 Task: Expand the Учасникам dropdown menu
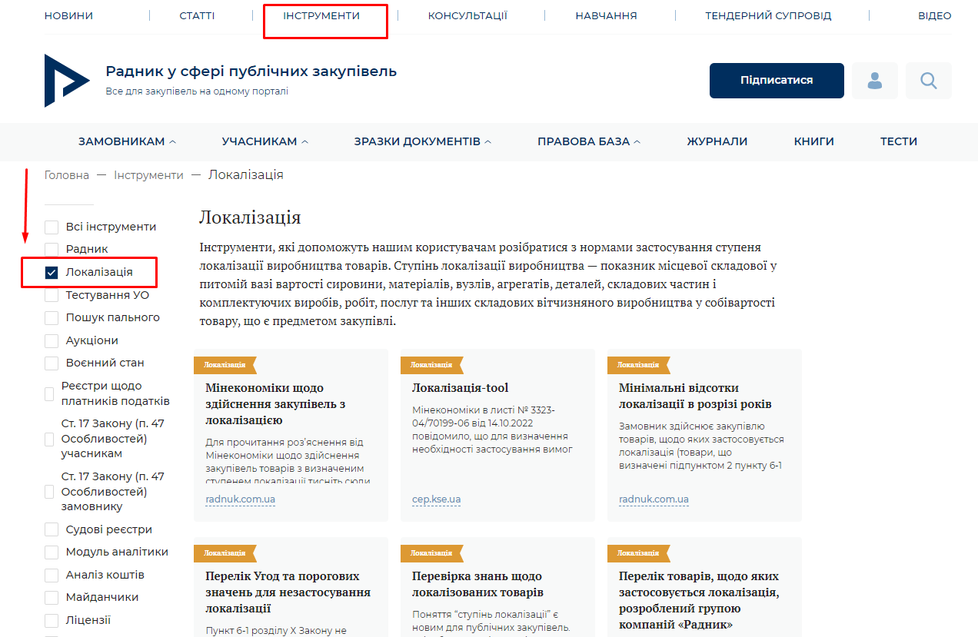pyautogui.click(x=264, y=141)
